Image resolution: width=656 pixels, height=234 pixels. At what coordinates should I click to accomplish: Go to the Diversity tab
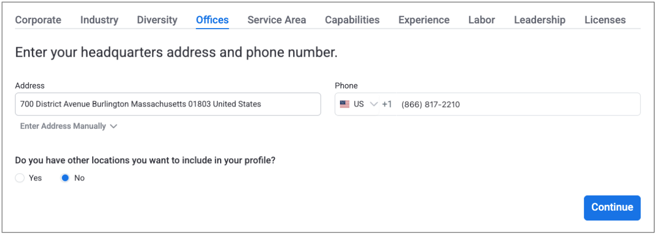point(157,20)
